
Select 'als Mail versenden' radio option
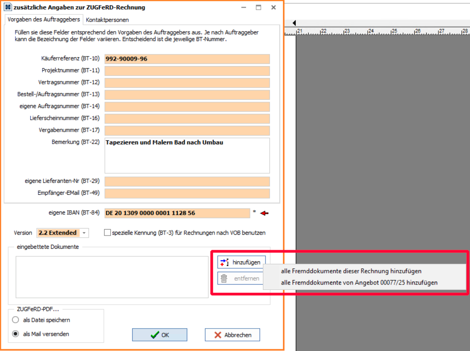[16, 334]
